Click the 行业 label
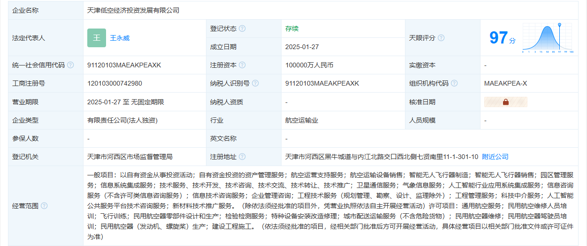 [217, 120]
